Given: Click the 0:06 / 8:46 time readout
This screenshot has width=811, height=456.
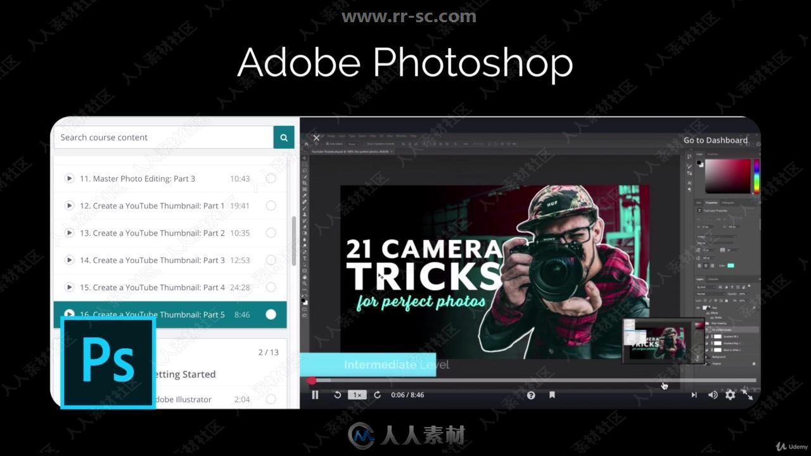Looking at the screenshot, I should click(x=407, y=395).
